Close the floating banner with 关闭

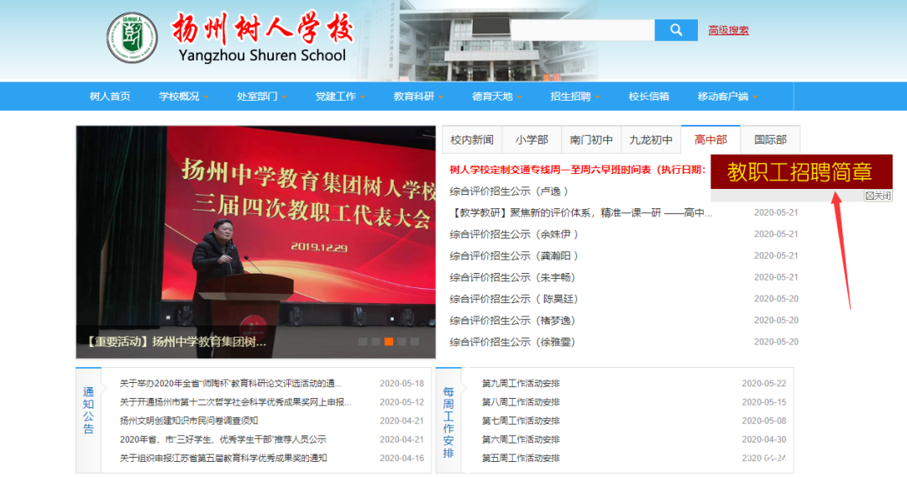pyautogui.click(x=878, y=196)
